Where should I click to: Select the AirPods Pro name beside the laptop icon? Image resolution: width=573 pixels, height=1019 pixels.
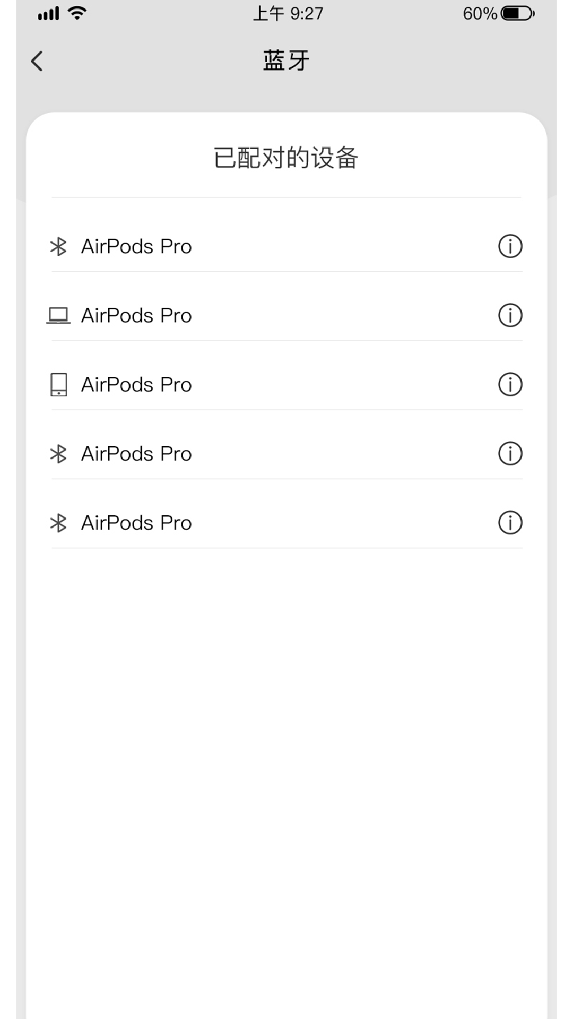136,315
